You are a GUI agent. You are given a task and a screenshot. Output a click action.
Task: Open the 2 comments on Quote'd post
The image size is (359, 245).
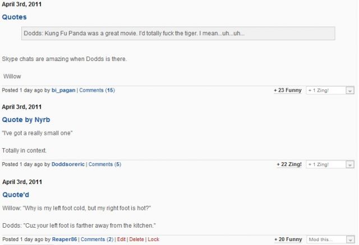coord(96,239)
